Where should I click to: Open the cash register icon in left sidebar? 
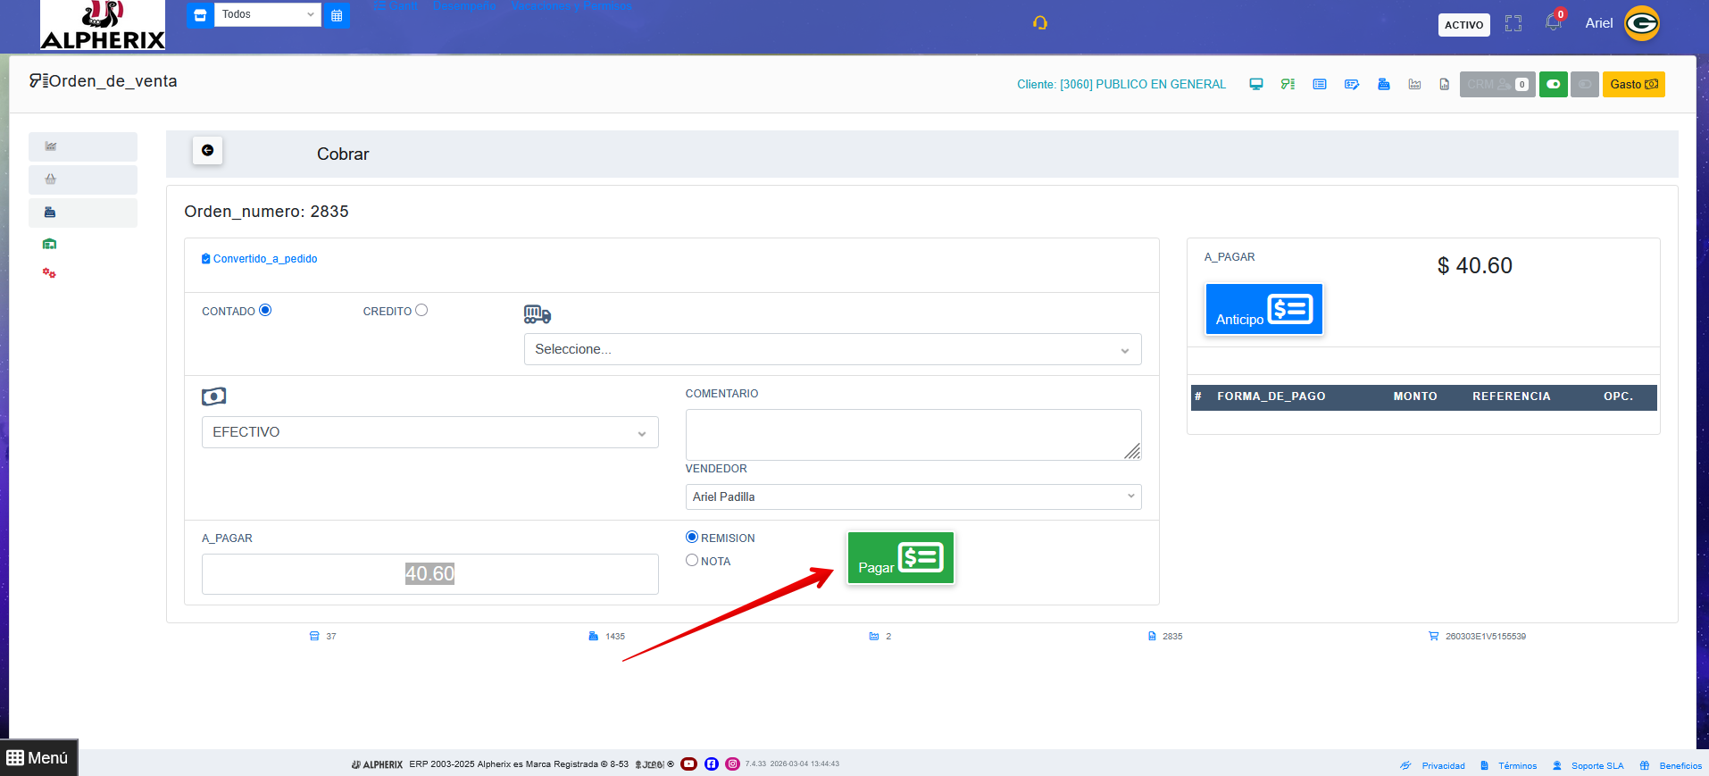(50, 213)
